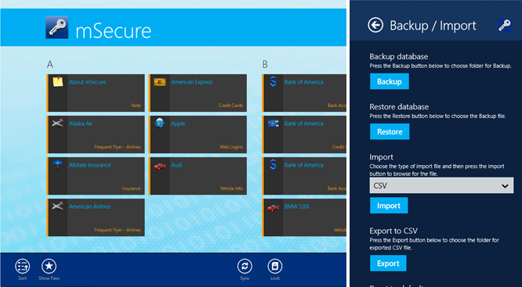The image size is (522, 287).
Task: Open the American Airlines tile
Action: click(x=96, y=217)
